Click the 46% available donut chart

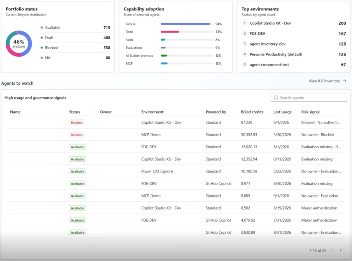(19, 43)
